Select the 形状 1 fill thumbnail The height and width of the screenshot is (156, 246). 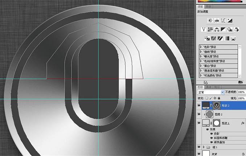point(206,123)
